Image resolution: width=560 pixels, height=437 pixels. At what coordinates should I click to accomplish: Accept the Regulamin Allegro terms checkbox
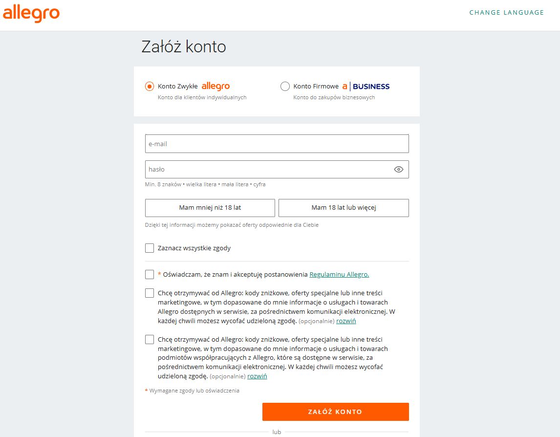(x=150, y=275)
